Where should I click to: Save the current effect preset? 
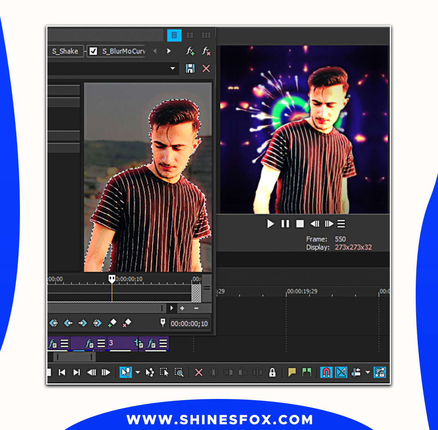pyautogui.click(x=190, y=68)
